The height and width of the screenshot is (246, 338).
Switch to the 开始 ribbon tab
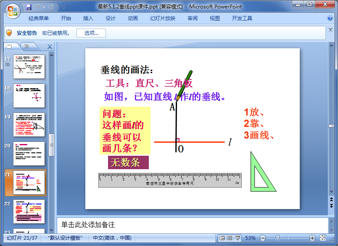click(66, 18)
